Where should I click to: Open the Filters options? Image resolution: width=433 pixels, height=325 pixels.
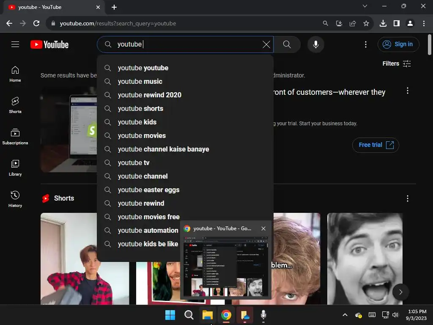pos(397,63)
